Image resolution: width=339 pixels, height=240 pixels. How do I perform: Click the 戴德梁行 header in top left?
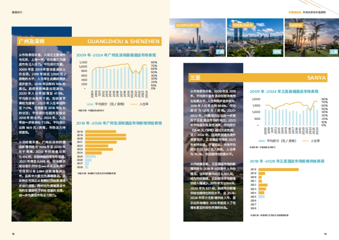(x=17, y=12)
